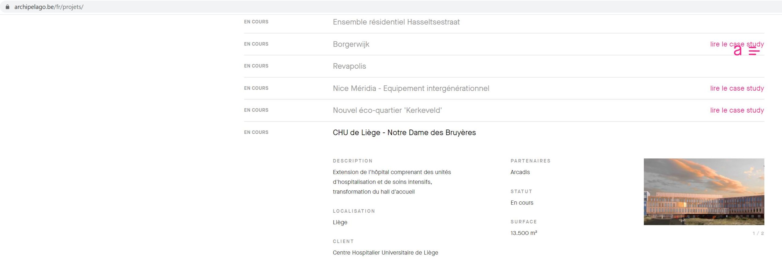The height and width of the screenshot is (271, 782).
Task: Expand Nouvel éco-quartier 'Kerkeveld' project
Action: 387,110
